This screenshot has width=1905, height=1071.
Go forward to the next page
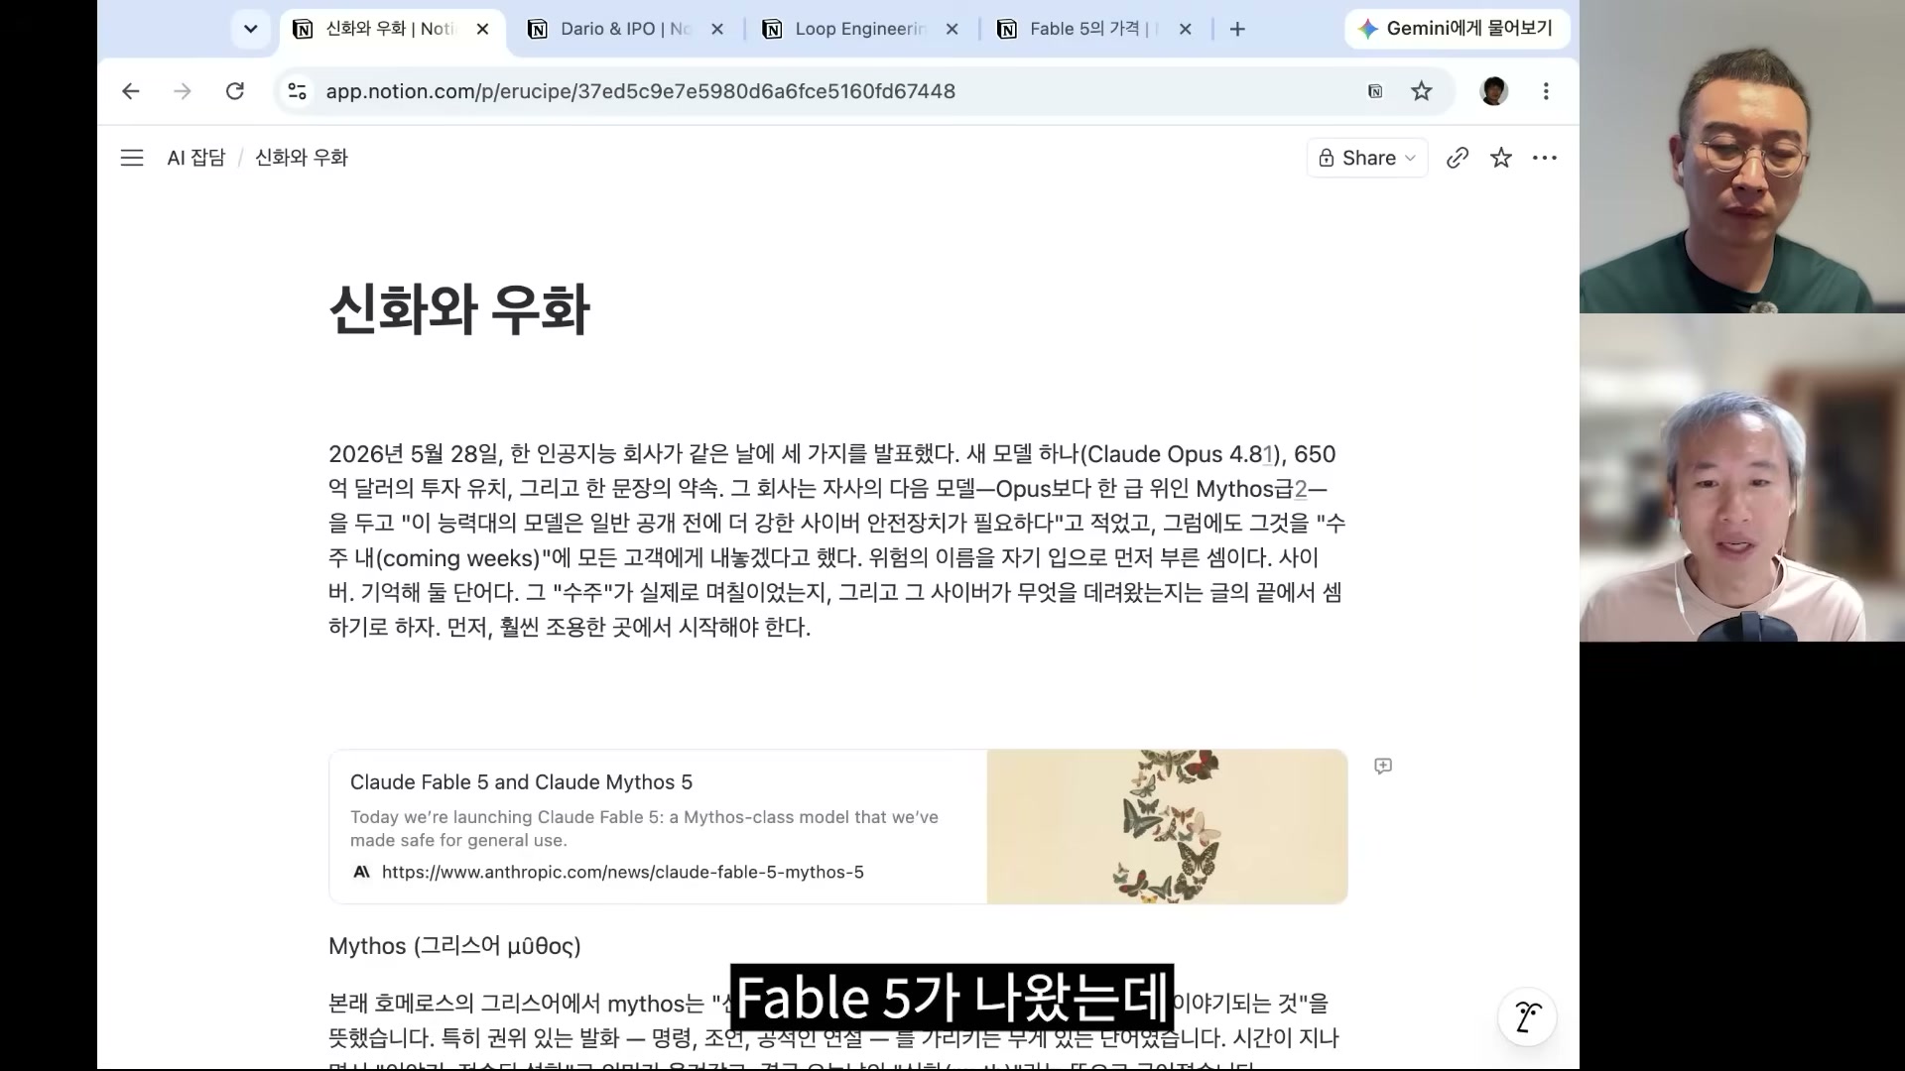coord(183,91)
